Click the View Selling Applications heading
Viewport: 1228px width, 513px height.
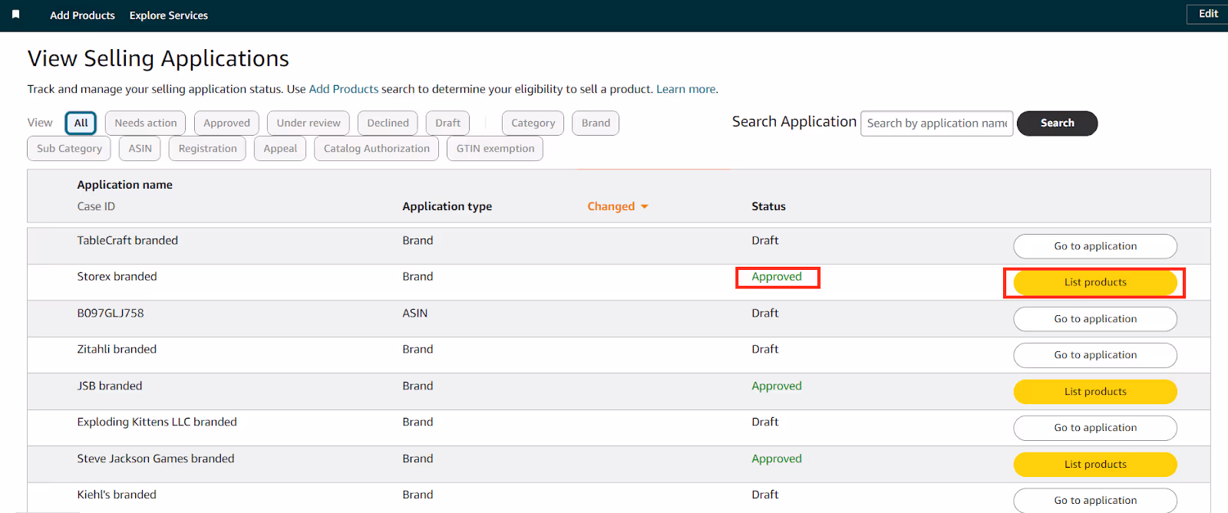click(158, 58)
